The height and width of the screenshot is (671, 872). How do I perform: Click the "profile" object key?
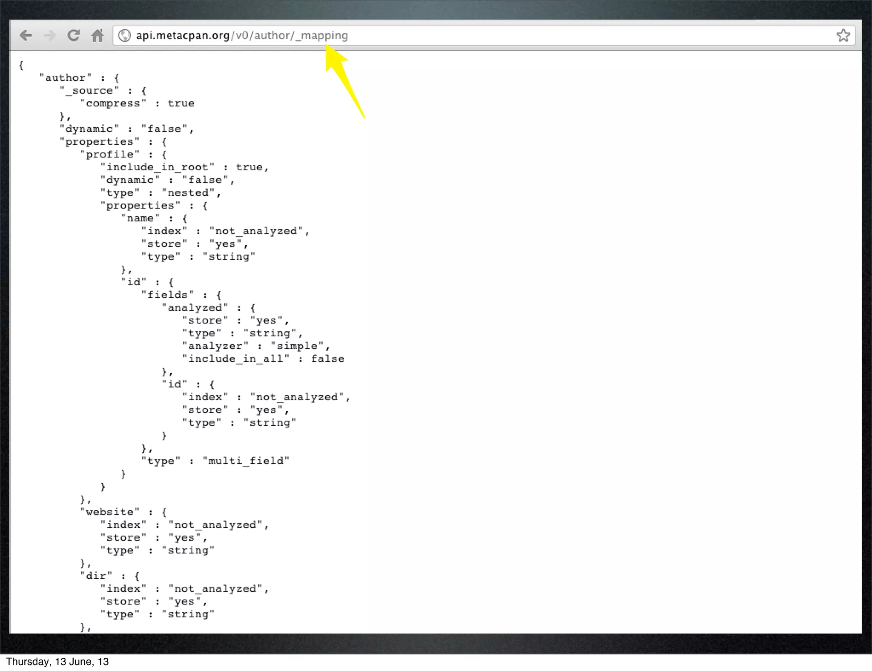pyautogui.click(x=110, y=155)
